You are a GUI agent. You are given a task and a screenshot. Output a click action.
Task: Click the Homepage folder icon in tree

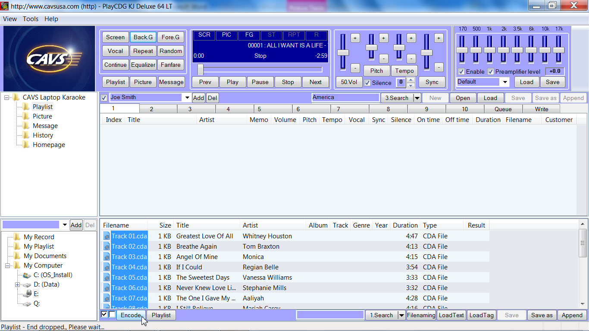[x=26, y=145]
